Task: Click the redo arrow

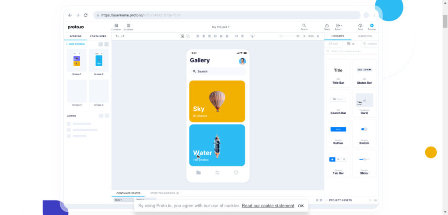Action: point(123,36)
